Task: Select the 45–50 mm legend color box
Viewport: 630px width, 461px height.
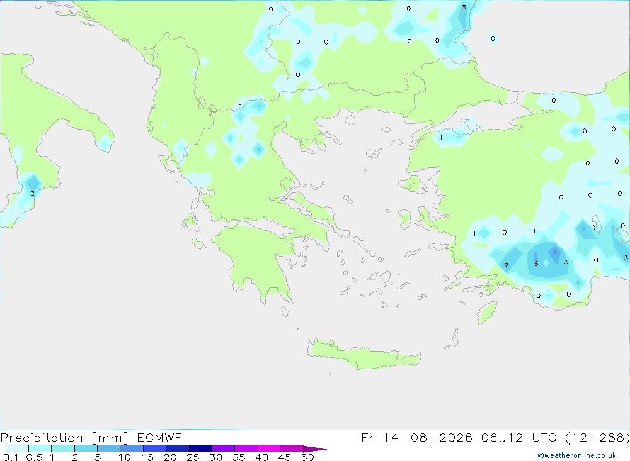Action: click(x=292, y=448)
